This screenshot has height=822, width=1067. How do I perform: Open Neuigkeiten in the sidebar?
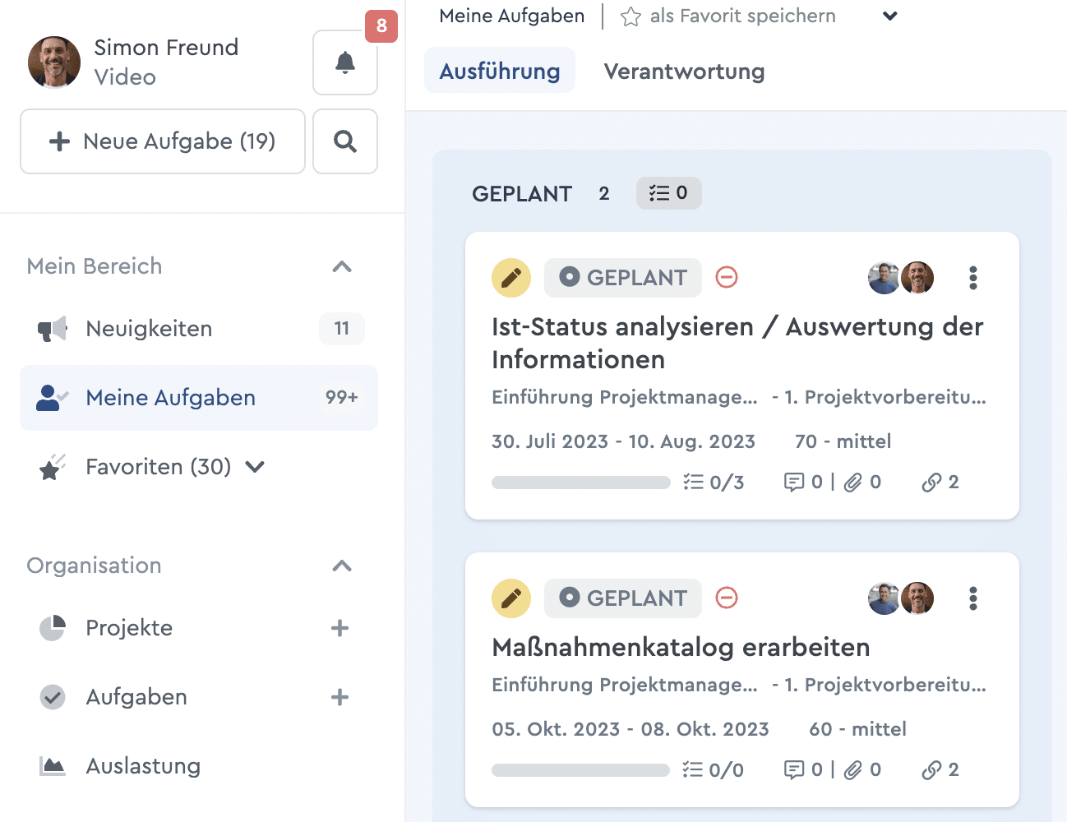click(x=199, y=329)
